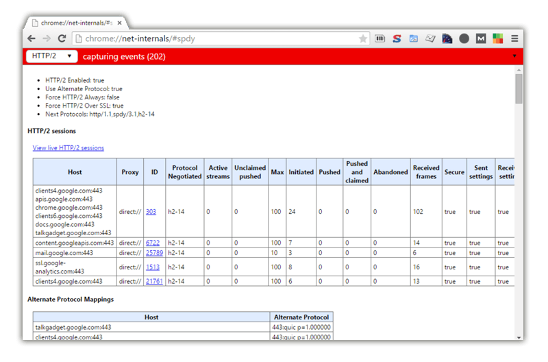548x362 pixels.
Task: Open the battery-shaped extension icon
Action: pos(380,38)
